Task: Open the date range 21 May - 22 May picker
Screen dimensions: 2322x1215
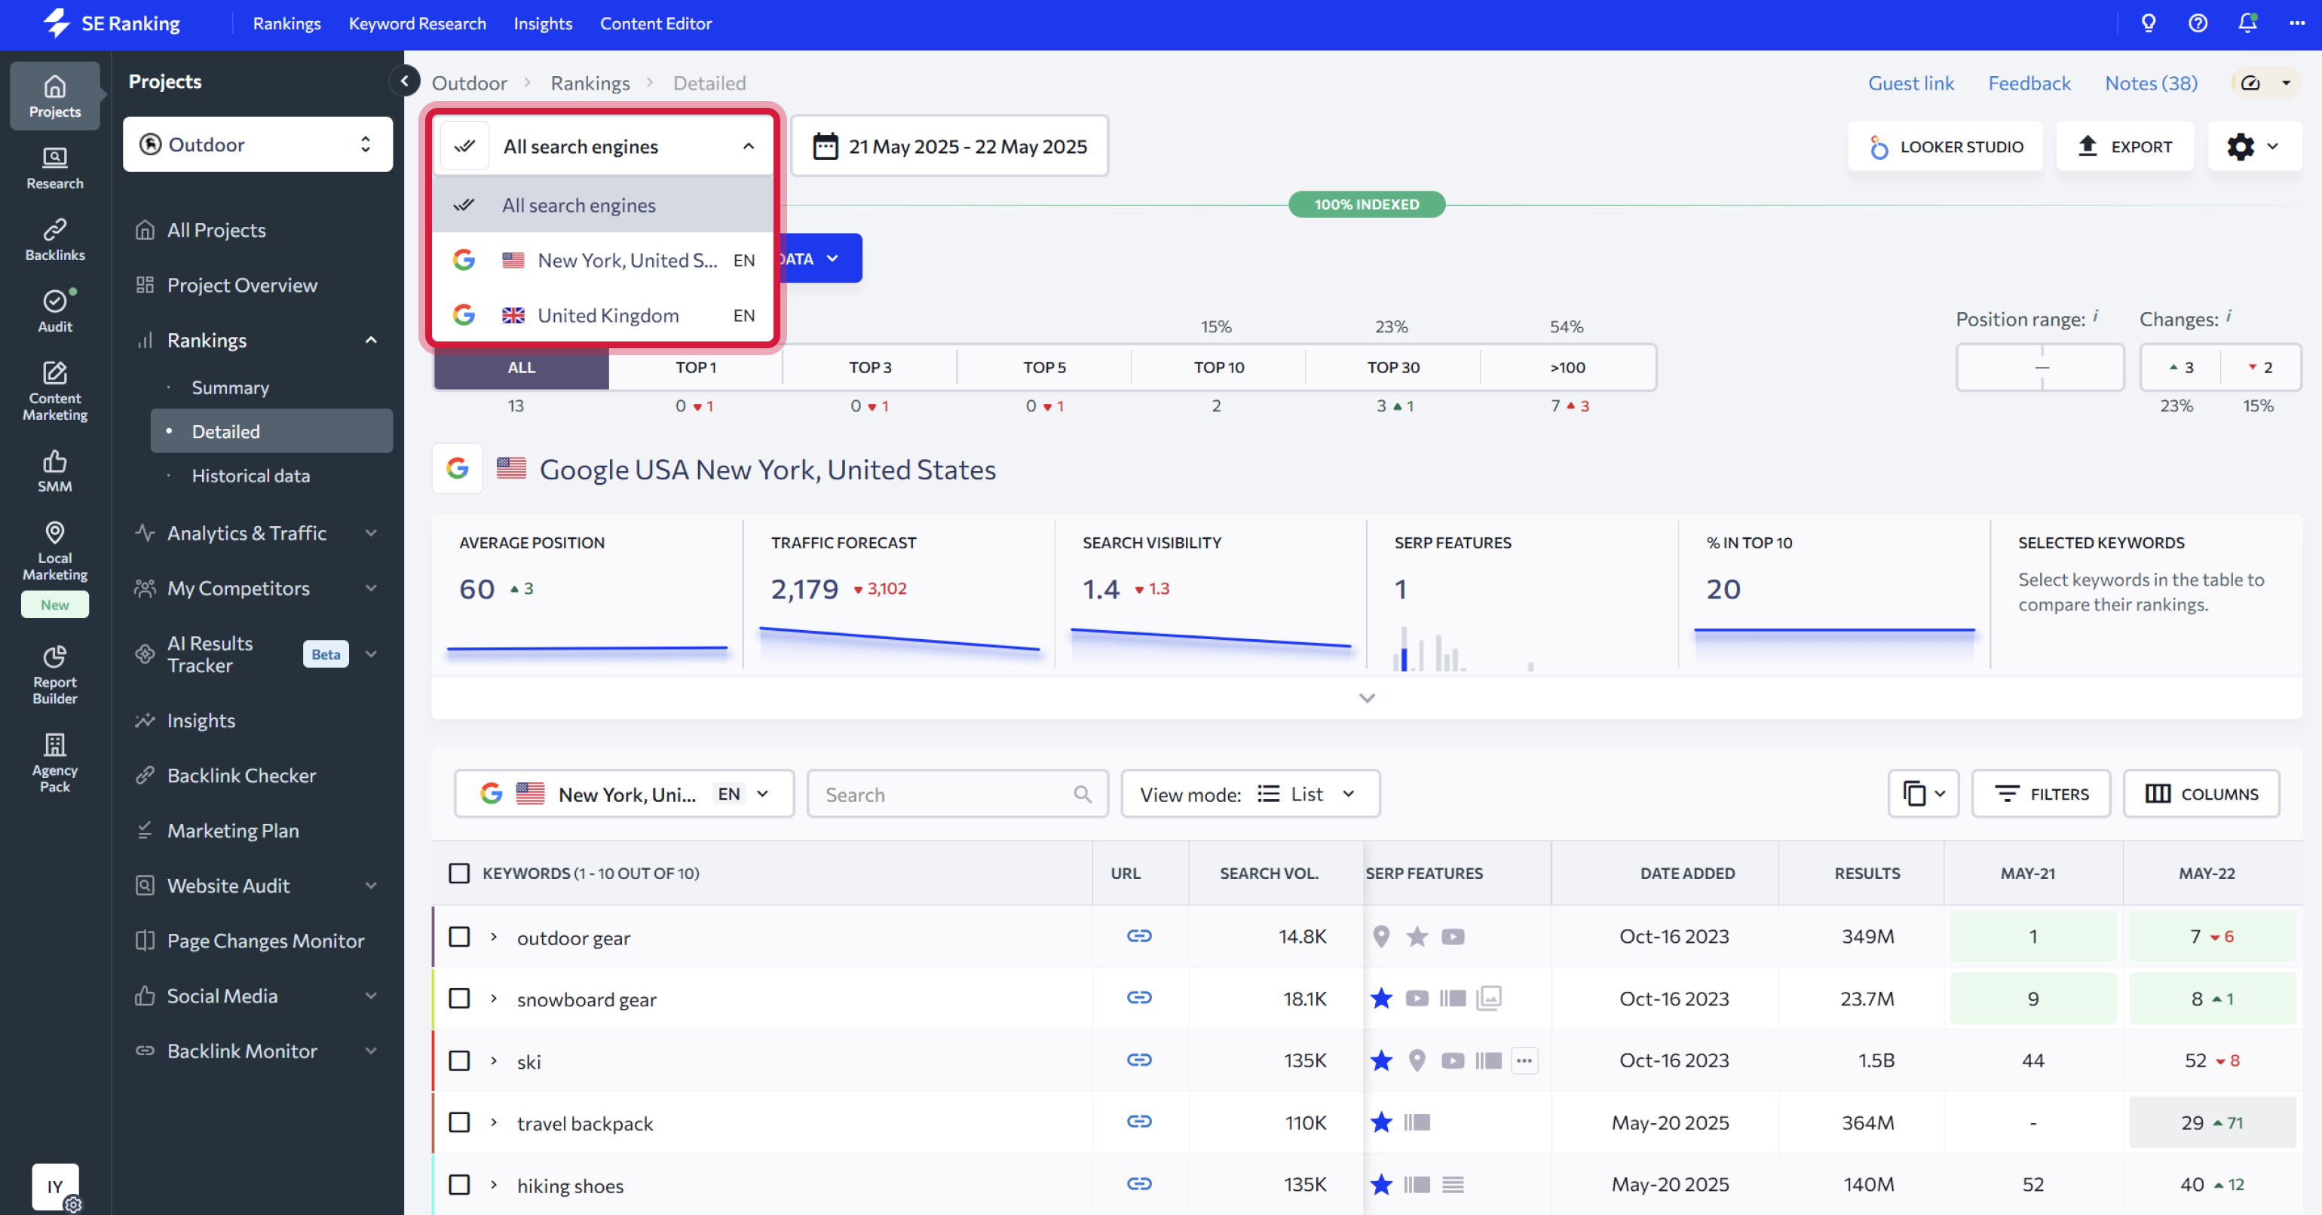Action: pyautogui.click(x=949, y=146)
